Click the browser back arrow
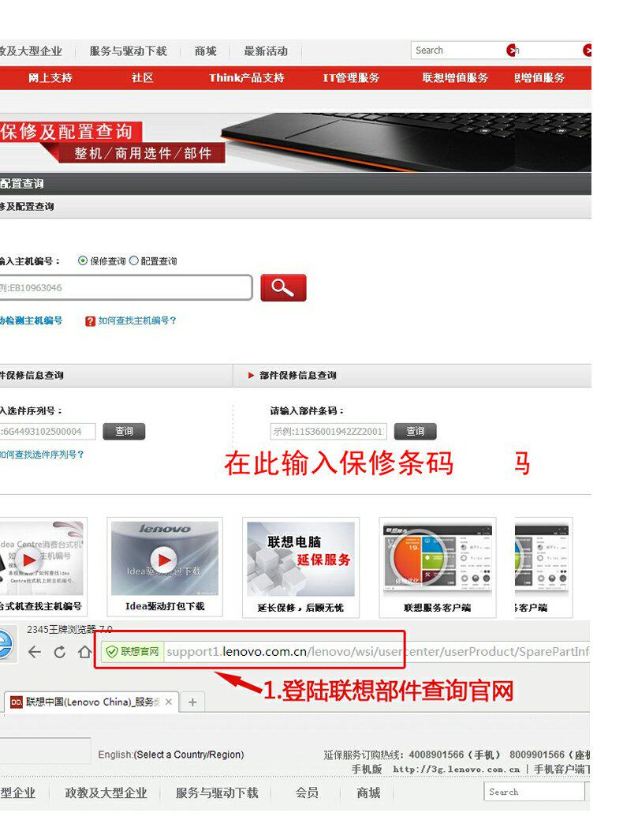Image resolution: width=623 pixels, height=824 pixels. pos(35,652)
